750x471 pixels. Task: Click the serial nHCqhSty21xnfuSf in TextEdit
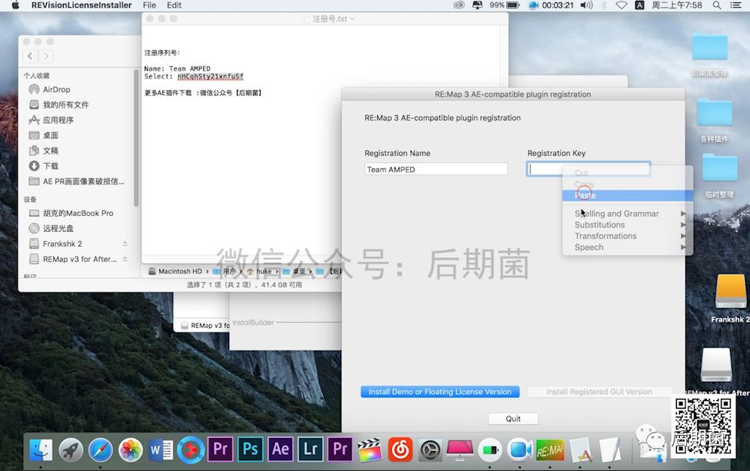pyautogui.click(x=211, y=76)
